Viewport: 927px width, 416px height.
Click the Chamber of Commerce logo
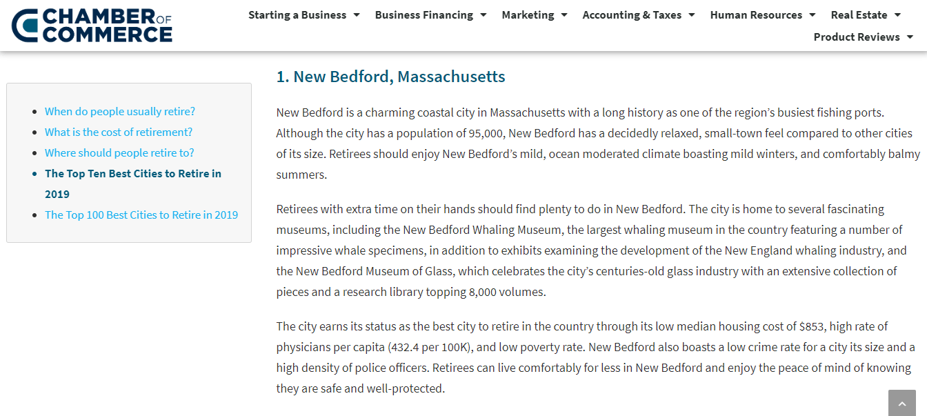tap(92, 26)
